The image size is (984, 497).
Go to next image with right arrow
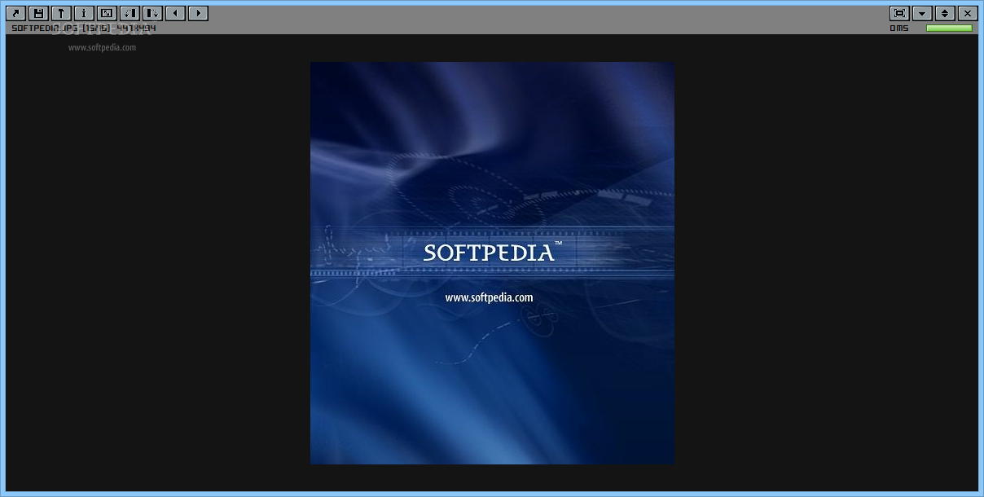tap(198, 13)
